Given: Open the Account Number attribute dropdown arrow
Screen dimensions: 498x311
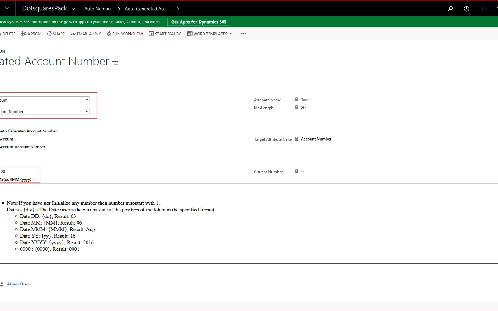Looking at the screenshot, I should [87, 111].
